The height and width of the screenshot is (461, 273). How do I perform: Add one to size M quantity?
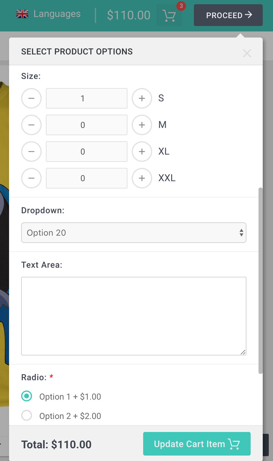[142, 125]
